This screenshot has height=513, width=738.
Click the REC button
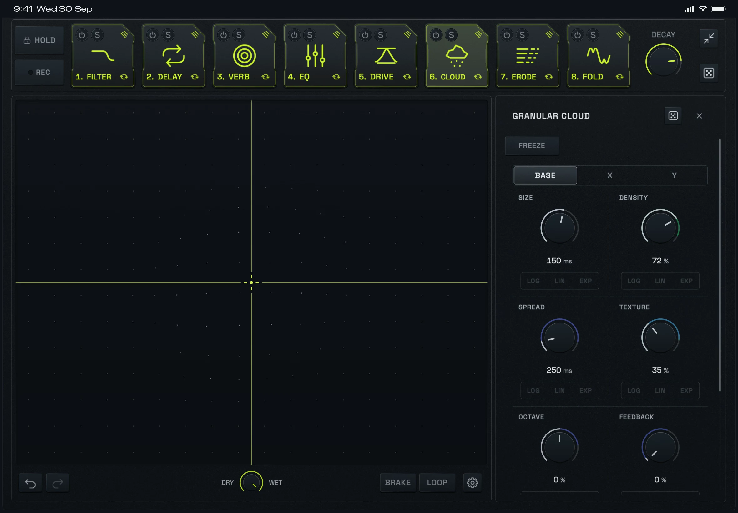[x=39, y=72]
